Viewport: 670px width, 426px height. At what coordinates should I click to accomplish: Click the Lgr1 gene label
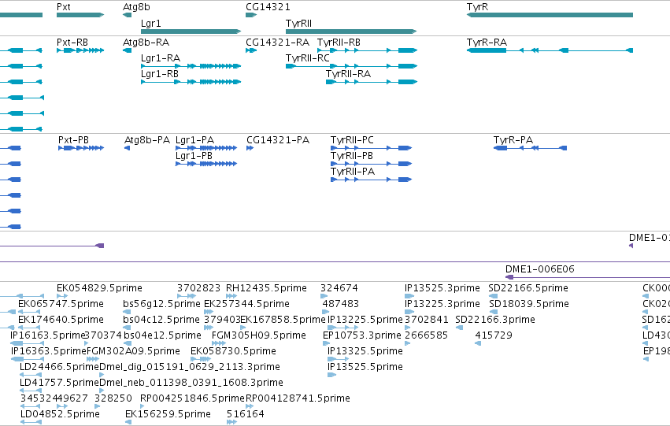click(151, 23)
